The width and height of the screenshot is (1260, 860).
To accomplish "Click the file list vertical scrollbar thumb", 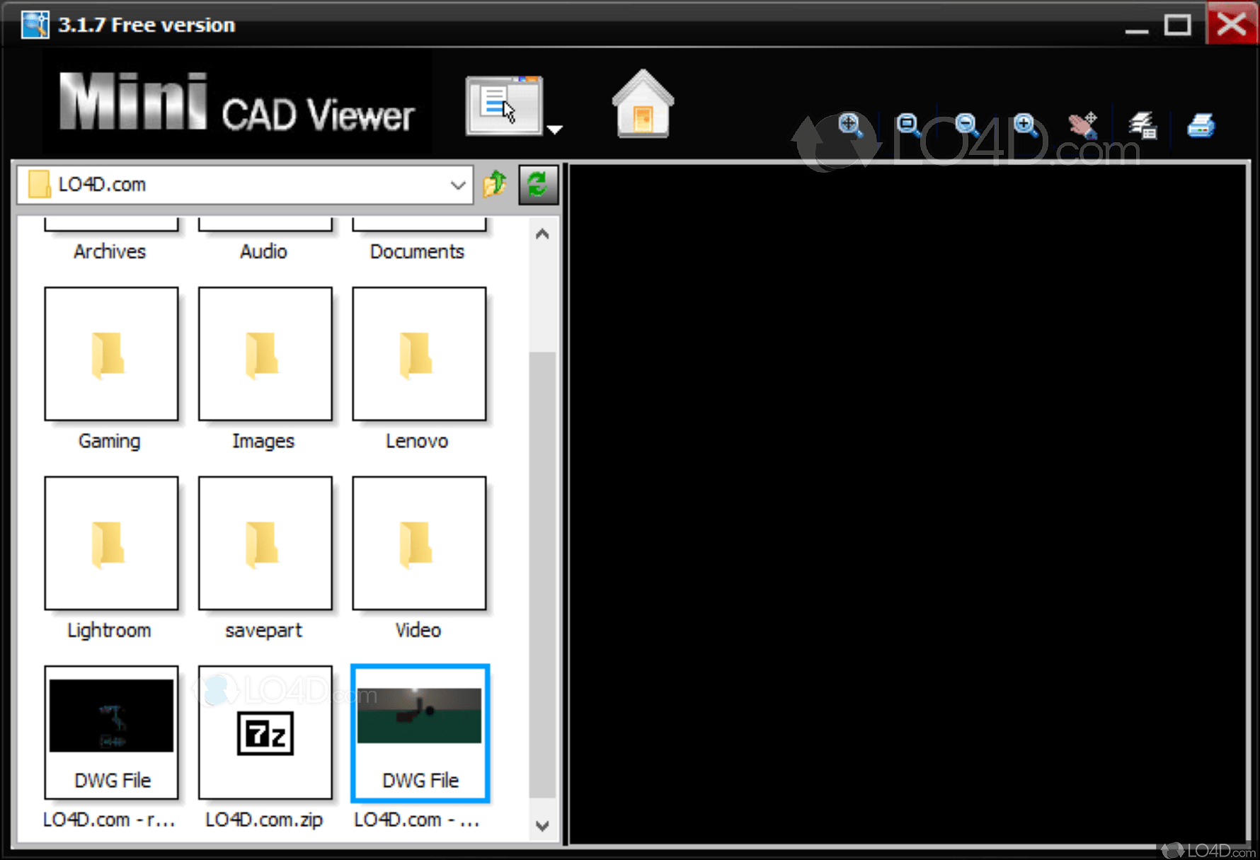I will tap(542, 575).
